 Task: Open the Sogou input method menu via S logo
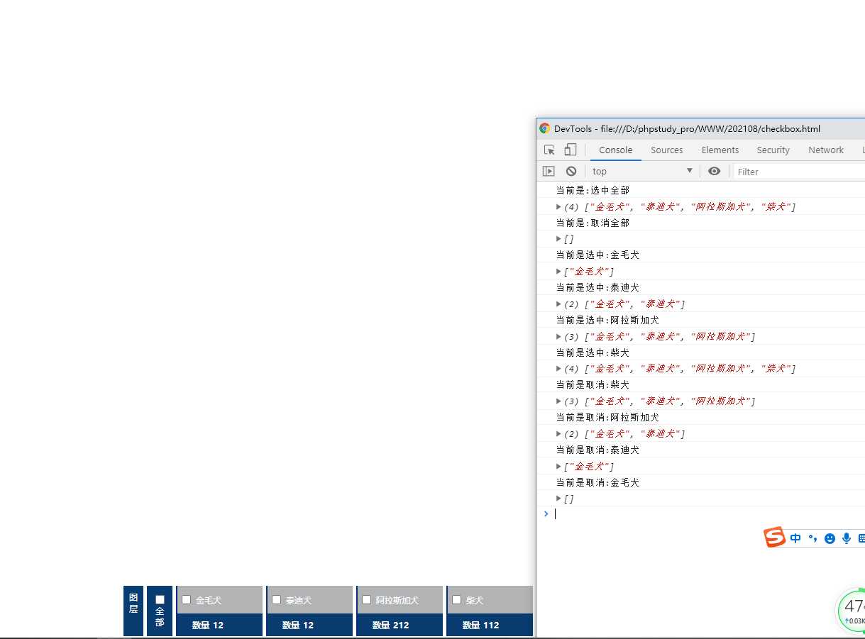[x=774, y=538]
